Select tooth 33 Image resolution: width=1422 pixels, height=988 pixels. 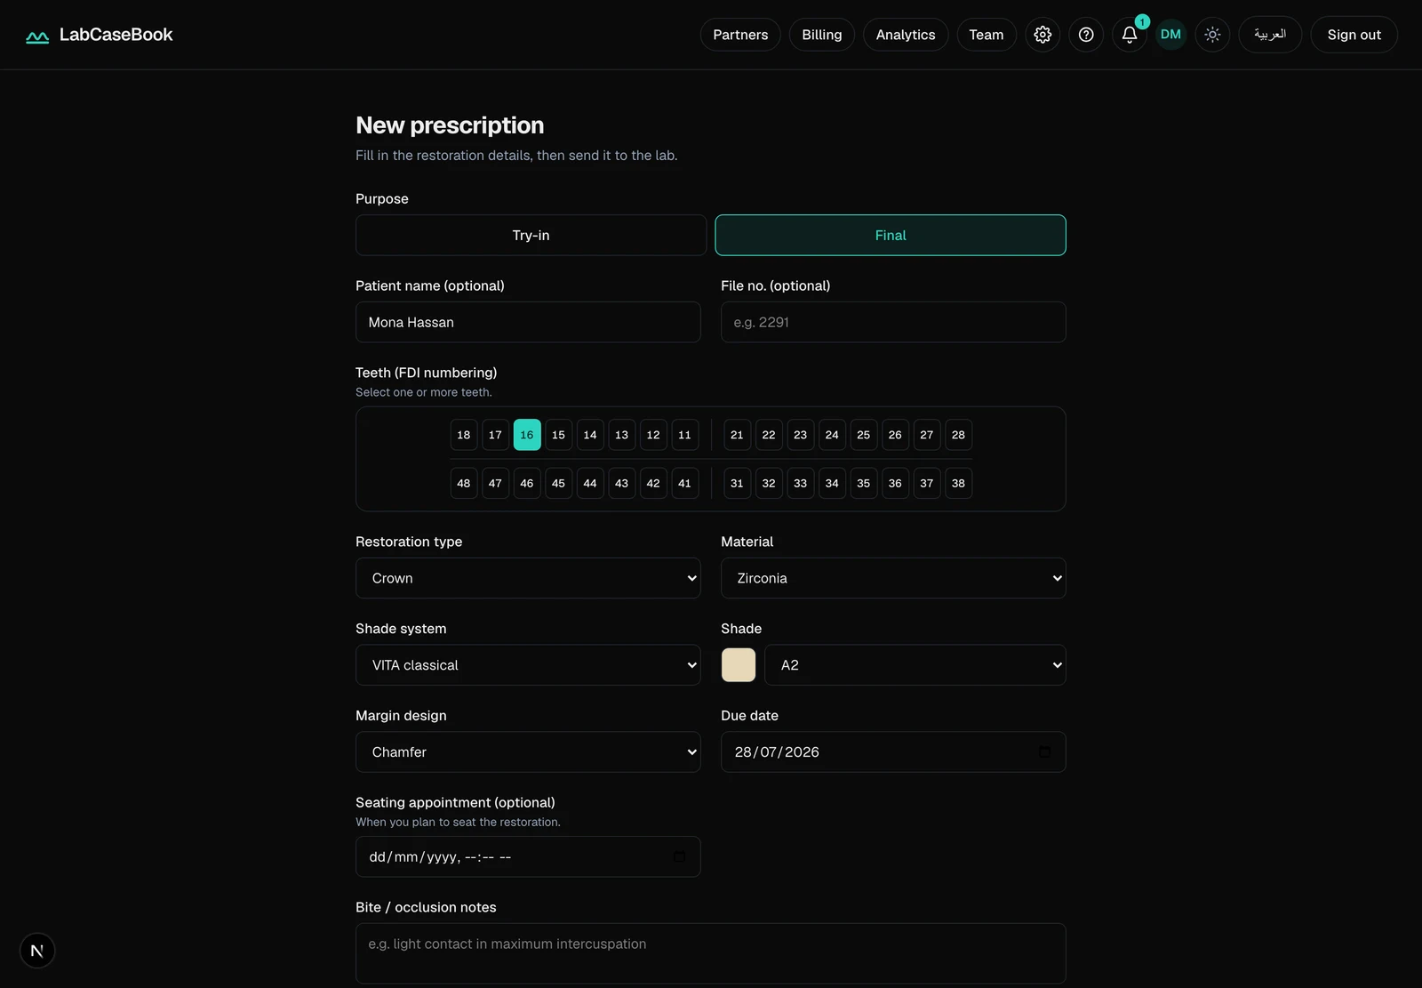point(800,484)
